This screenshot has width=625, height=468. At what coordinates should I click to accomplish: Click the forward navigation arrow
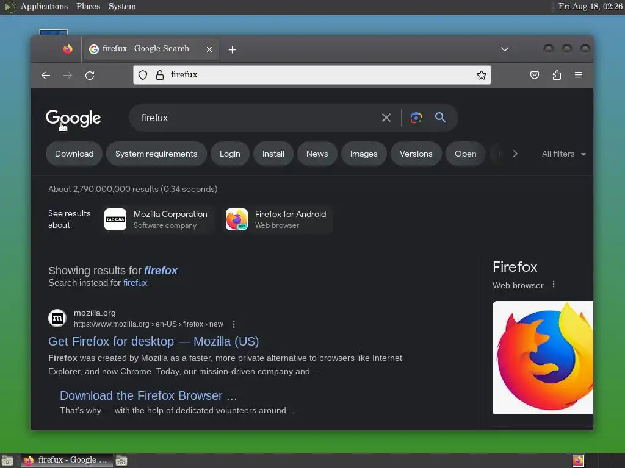pos(68,75)
